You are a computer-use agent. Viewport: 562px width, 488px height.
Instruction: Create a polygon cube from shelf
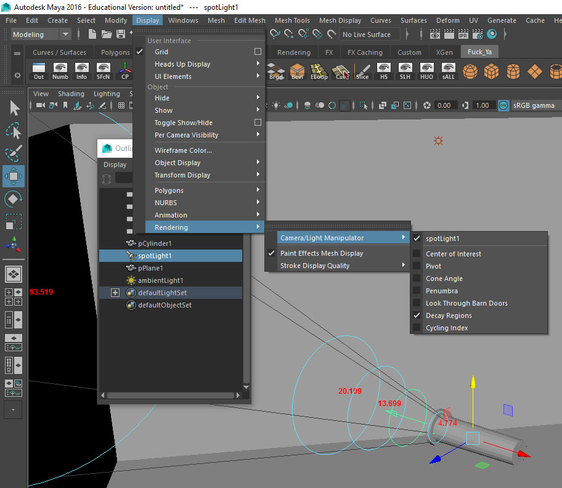[x=491, y=71]
